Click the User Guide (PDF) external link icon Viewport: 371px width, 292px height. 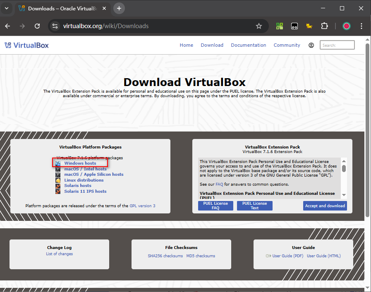pyautogui.click(x=268, y=256)
